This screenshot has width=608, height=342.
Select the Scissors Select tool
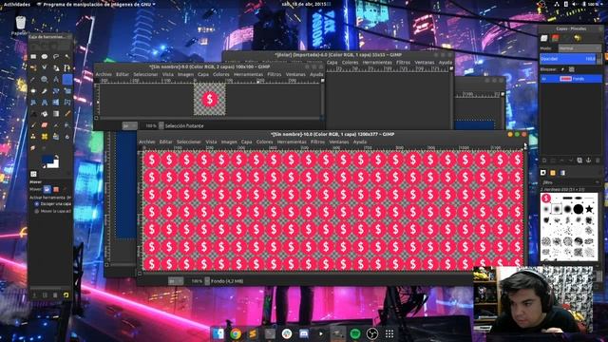(45, 67)
